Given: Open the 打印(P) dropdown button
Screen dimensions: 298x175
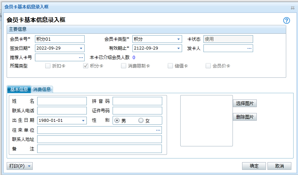Looking at the screenshot, I should pos(20,166).
